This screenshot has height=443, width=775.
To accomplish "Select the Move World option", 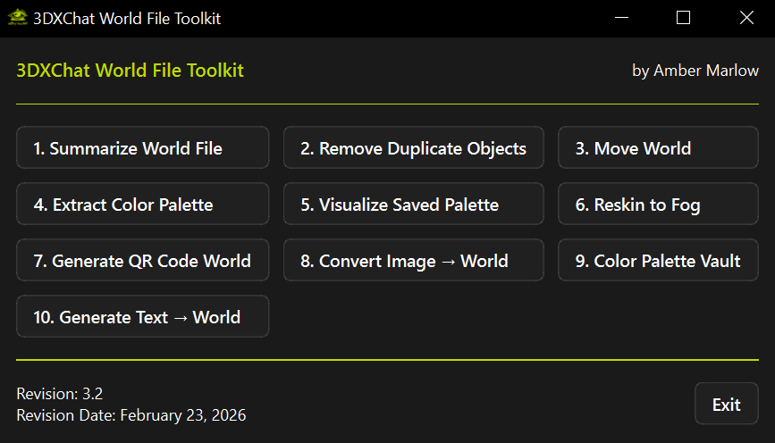I will [659, 148].
